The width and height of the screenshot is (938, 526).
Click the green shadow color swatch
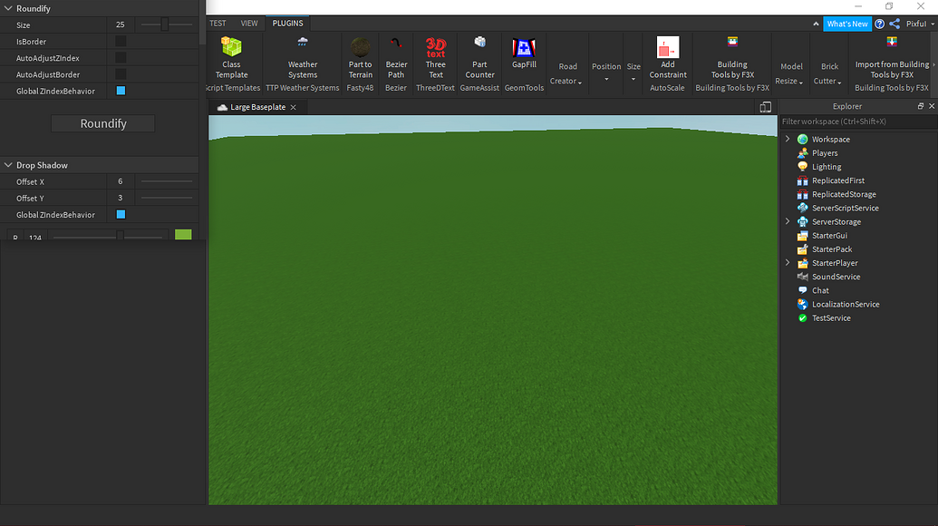click(183, 235)
